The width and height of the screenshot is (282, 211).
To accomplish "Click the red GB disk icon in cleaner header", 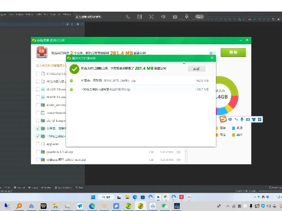I will click(42, 52).
